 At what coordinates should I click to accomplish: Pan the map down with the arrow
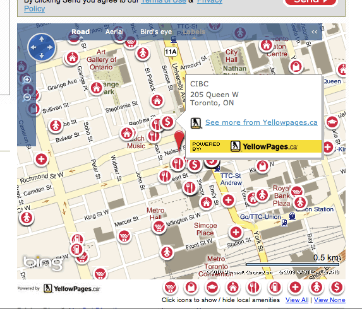(42, 55)
